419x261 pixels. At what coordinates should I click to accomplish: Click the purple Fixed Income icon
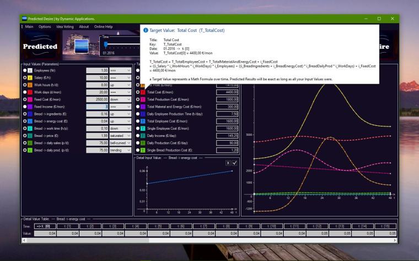point(30,107)
